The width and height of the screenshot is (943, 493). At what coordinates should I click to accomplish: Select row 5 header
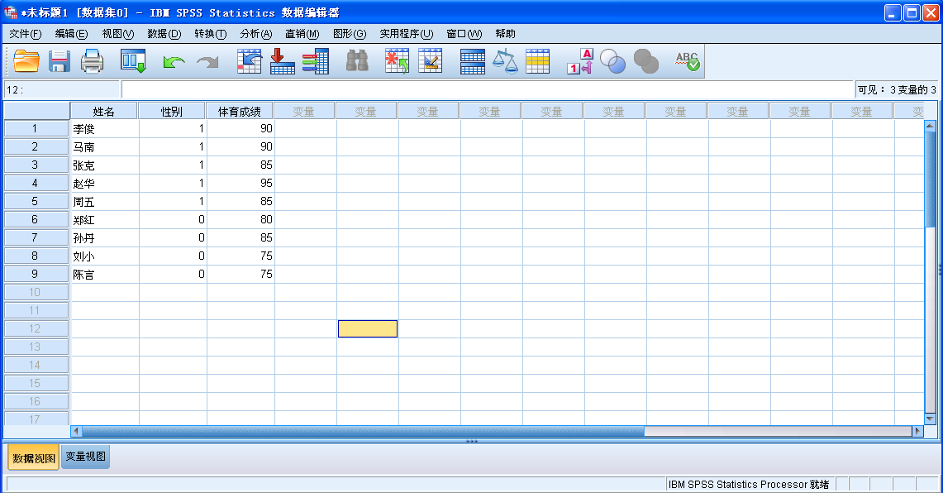tap(35, 201)
